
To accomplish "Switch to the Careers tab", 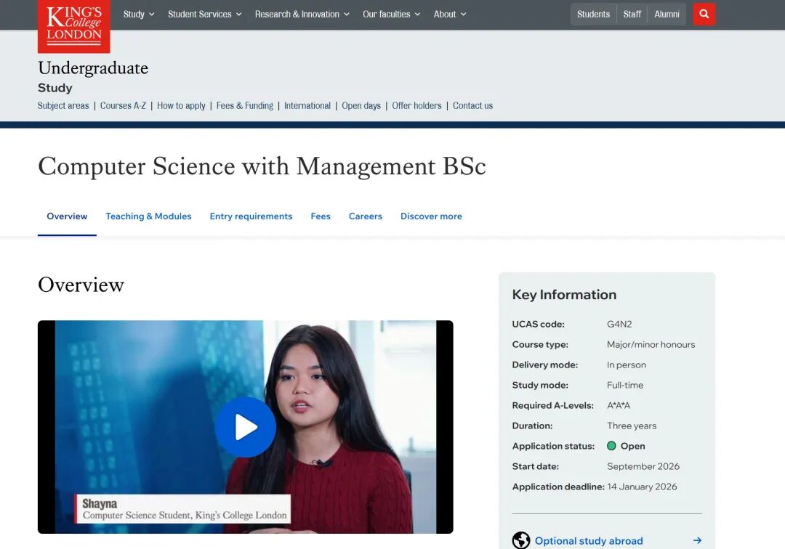I will [x=366, y=216].
